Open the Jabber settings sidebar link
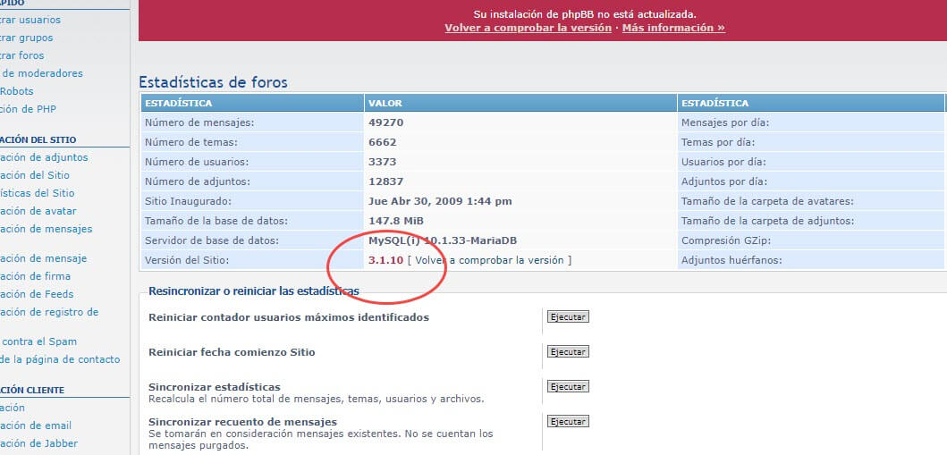947x455 pixels. point(38,443)
